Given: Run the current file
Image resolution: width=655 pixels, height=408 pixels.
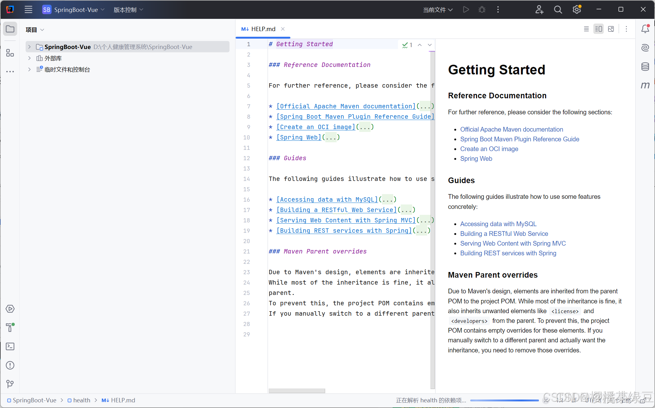Looking at the screenshot, I should [x=466, y=10].
